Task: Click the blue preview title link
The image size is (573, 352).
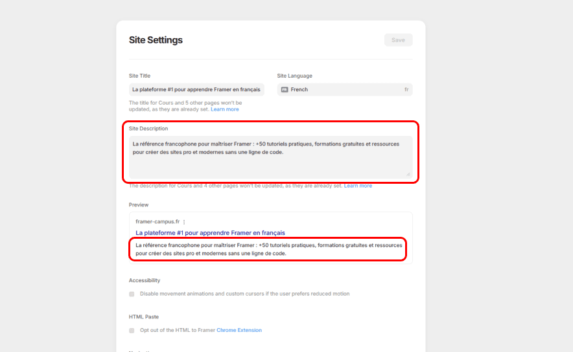Action: [x=210, y=233]
